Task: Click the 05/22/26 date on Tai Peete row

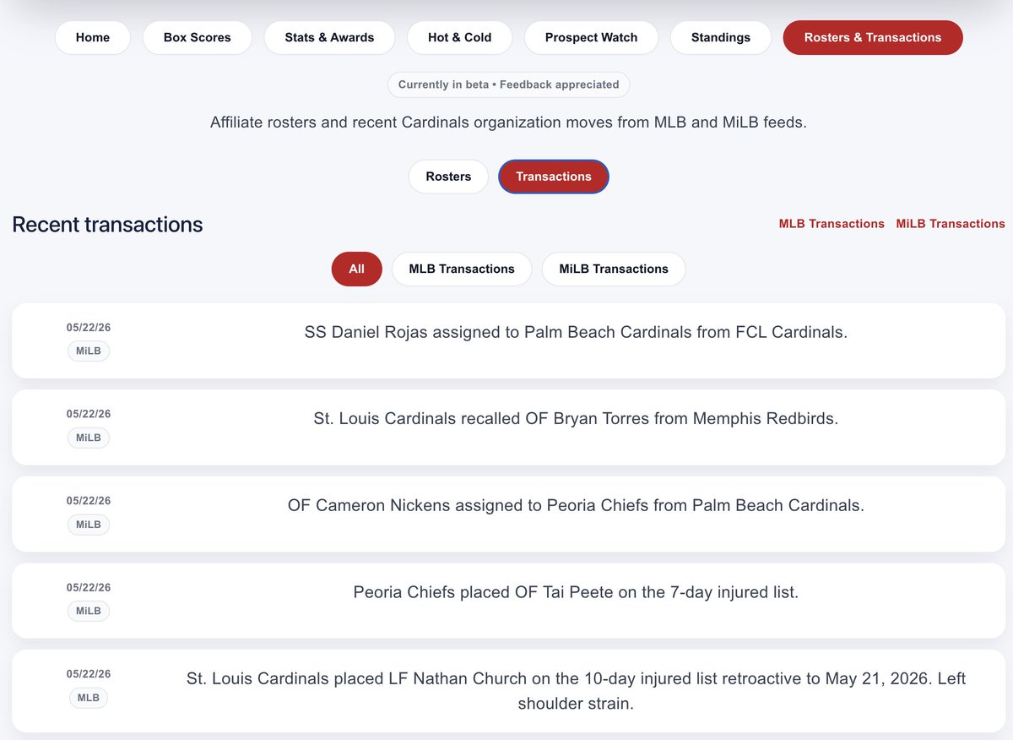Action: [89, 587]
